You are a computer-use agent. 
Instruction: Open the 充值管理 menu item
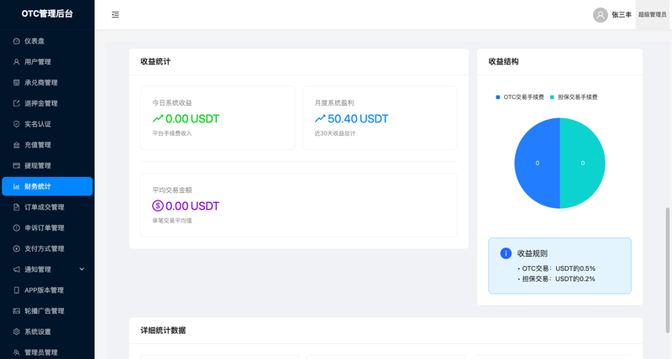(47, 145)
